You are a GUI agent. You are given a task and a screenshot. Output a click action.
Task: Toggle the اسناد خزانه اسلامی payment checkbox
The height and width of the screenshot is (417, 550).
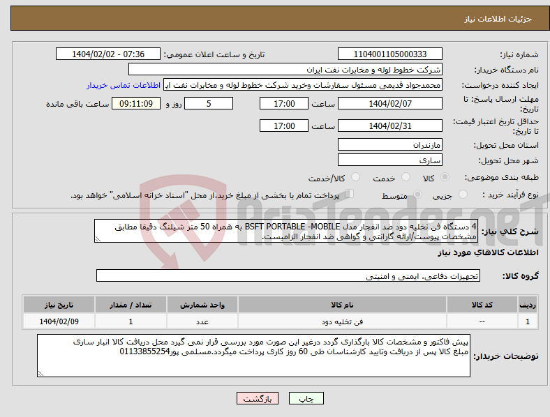click(x=350, y=194)
